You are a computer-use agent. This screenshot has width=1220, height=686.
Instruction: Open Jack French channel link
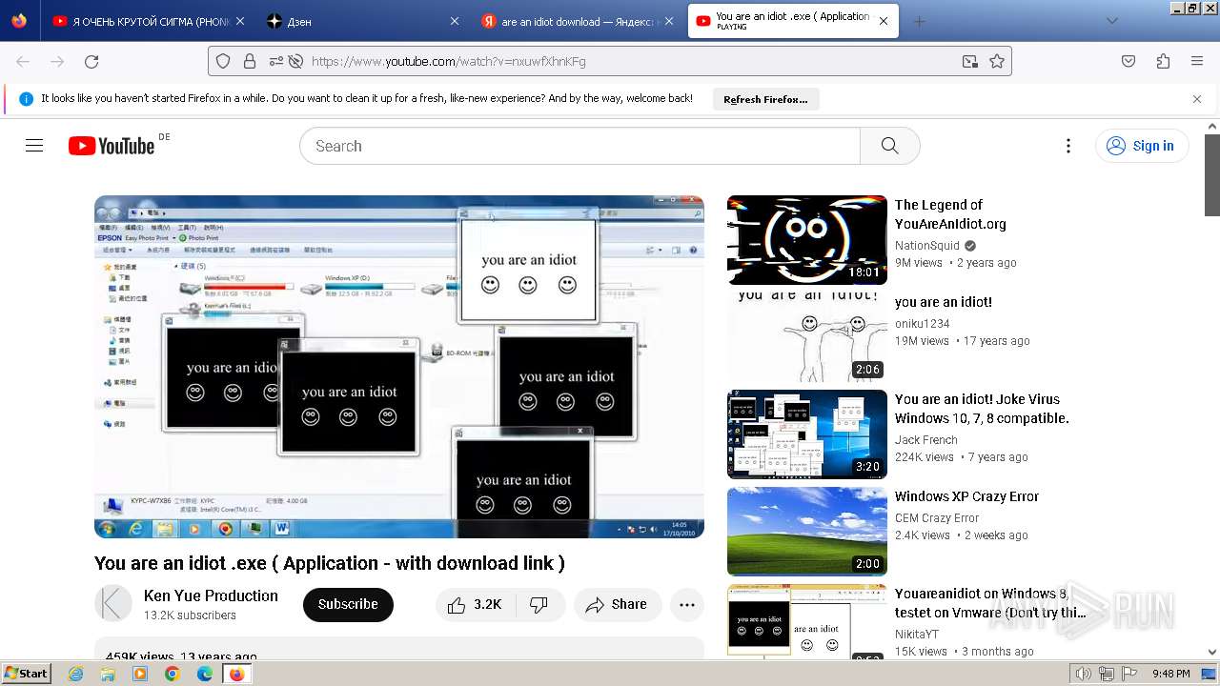(x=926, y=440)
